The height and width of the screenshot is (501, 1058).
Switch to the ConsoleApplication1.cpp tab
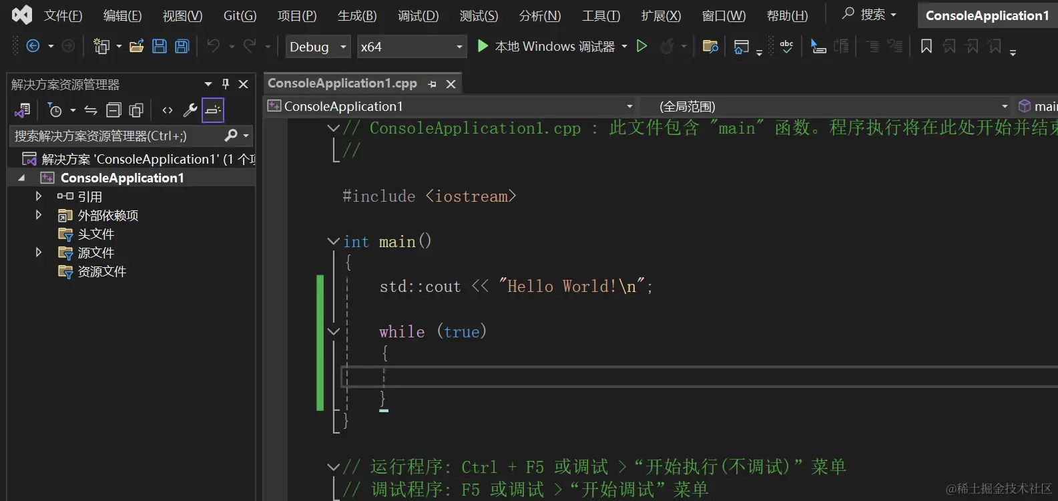pos(342,83)
